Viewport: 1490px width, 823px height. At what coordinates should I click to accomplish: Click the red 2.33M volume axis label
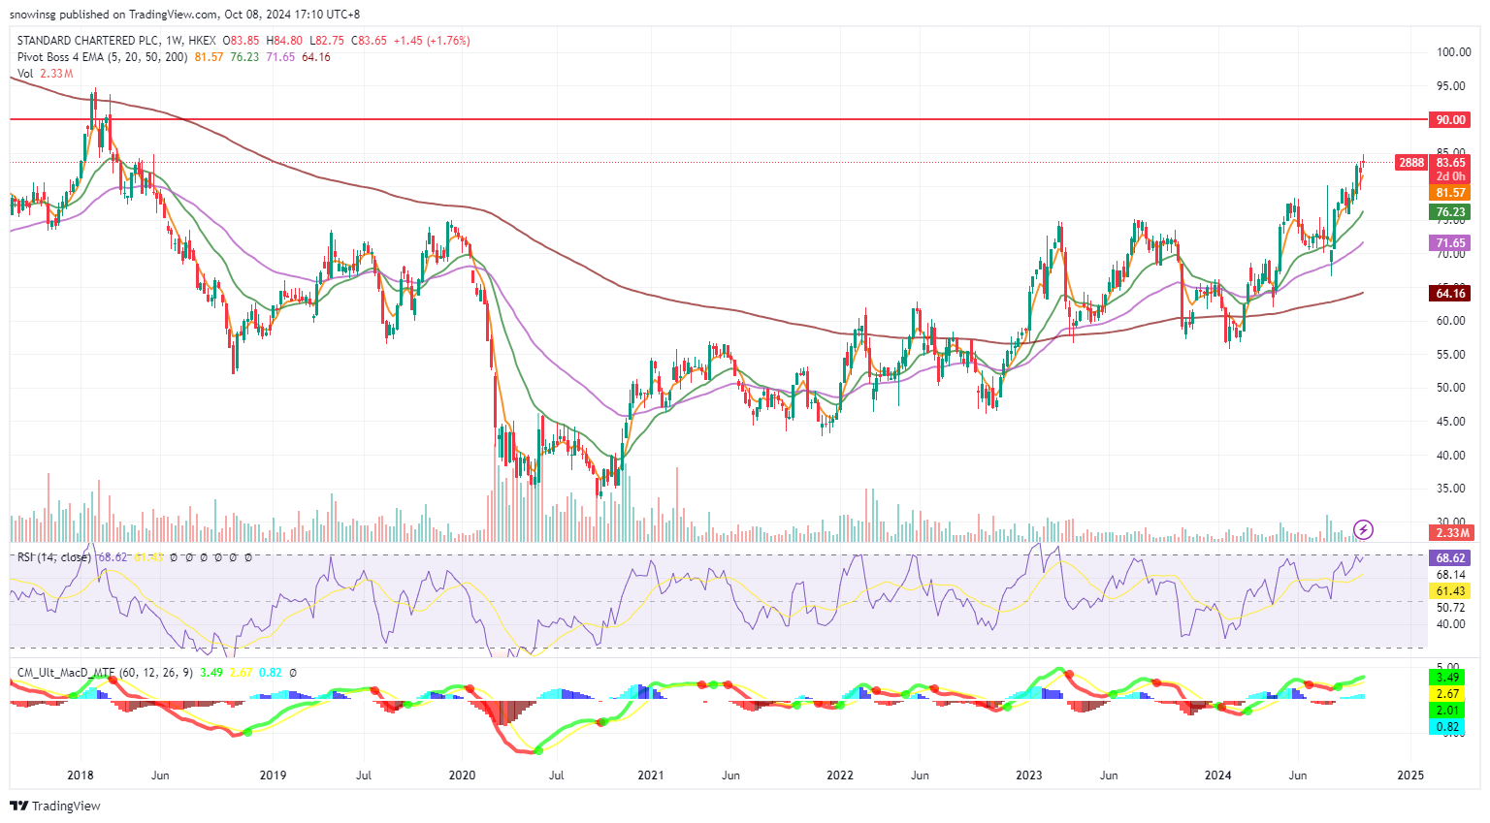(1450, 533)
